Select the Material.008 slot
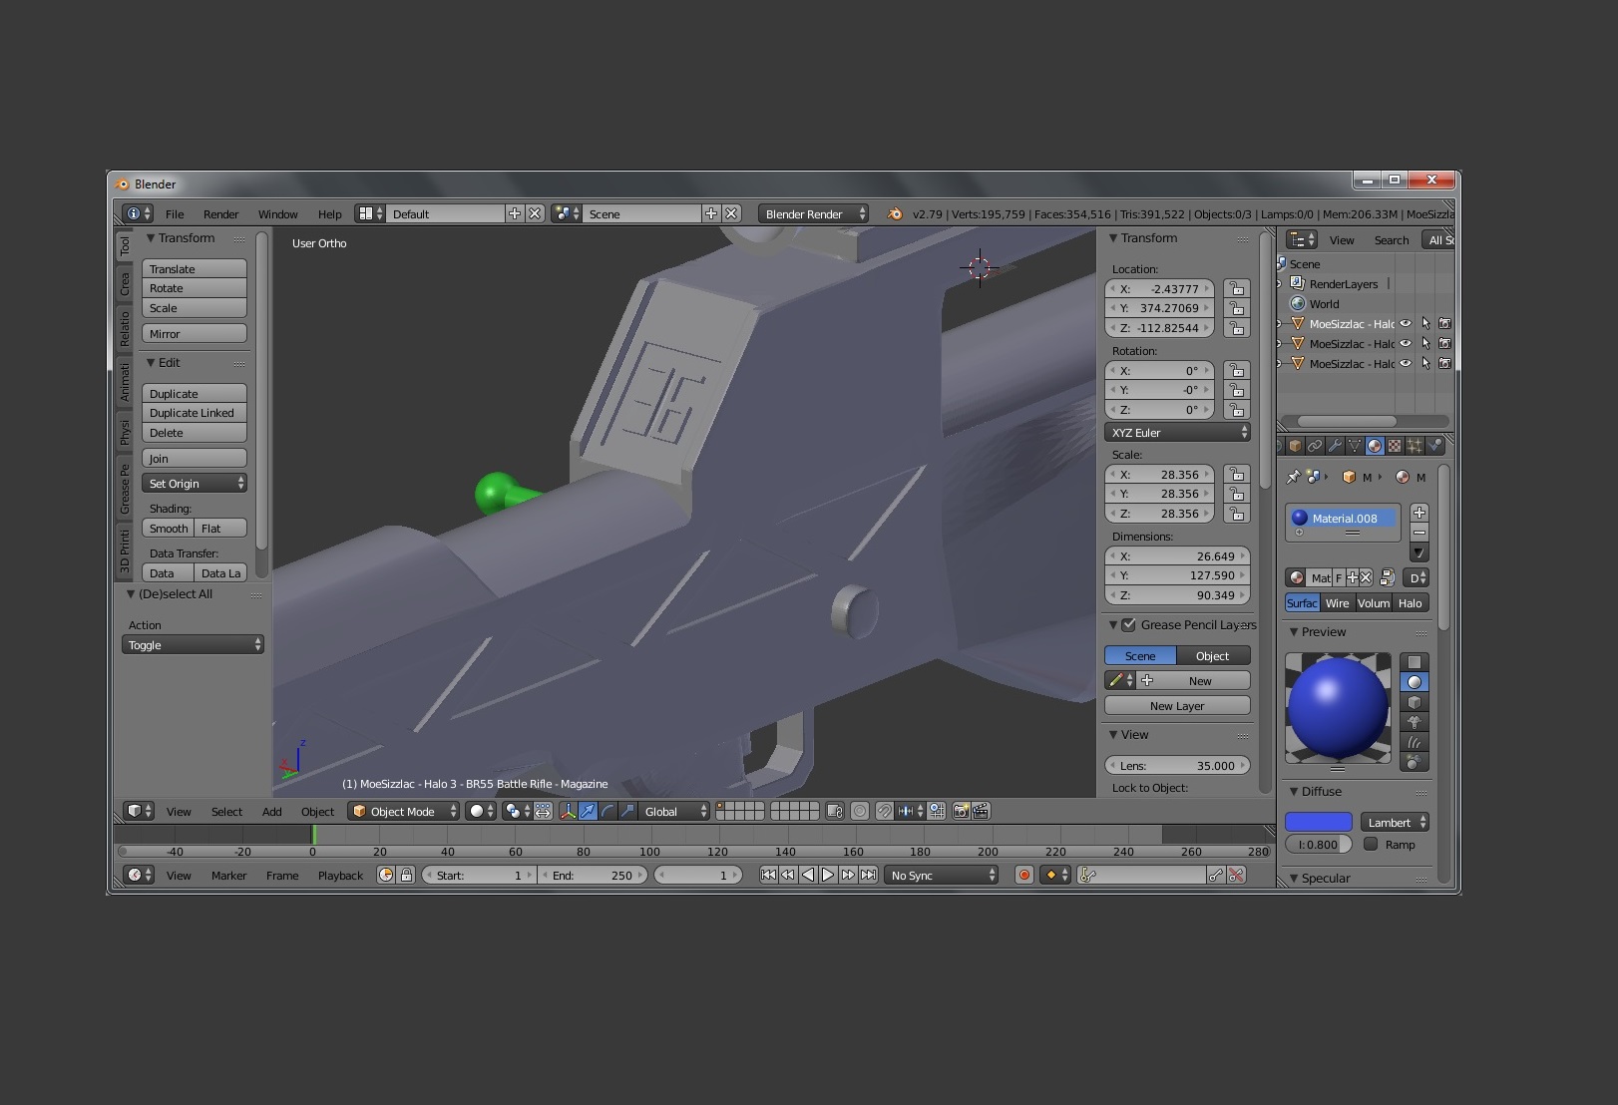The image size is (1618, 1105). click(1343, 518)
